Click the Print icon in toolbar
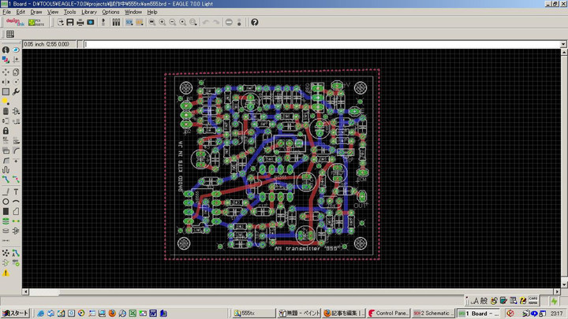This screenshot has width=568, height=319. point(80,22)
